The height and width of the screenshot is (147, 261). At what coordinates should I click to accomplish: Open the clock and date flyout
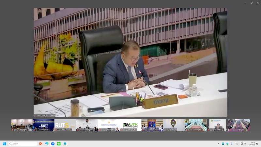pyautogui.click(x=253, y=144)
